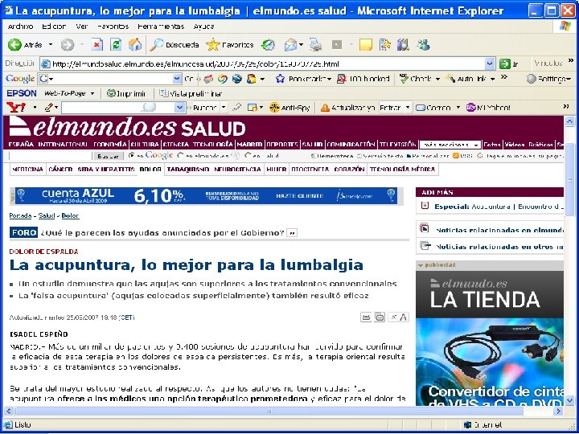Click the forward navigation arrow
The width and height of the screenshot is (579, 434).
[x=68, y=45]
